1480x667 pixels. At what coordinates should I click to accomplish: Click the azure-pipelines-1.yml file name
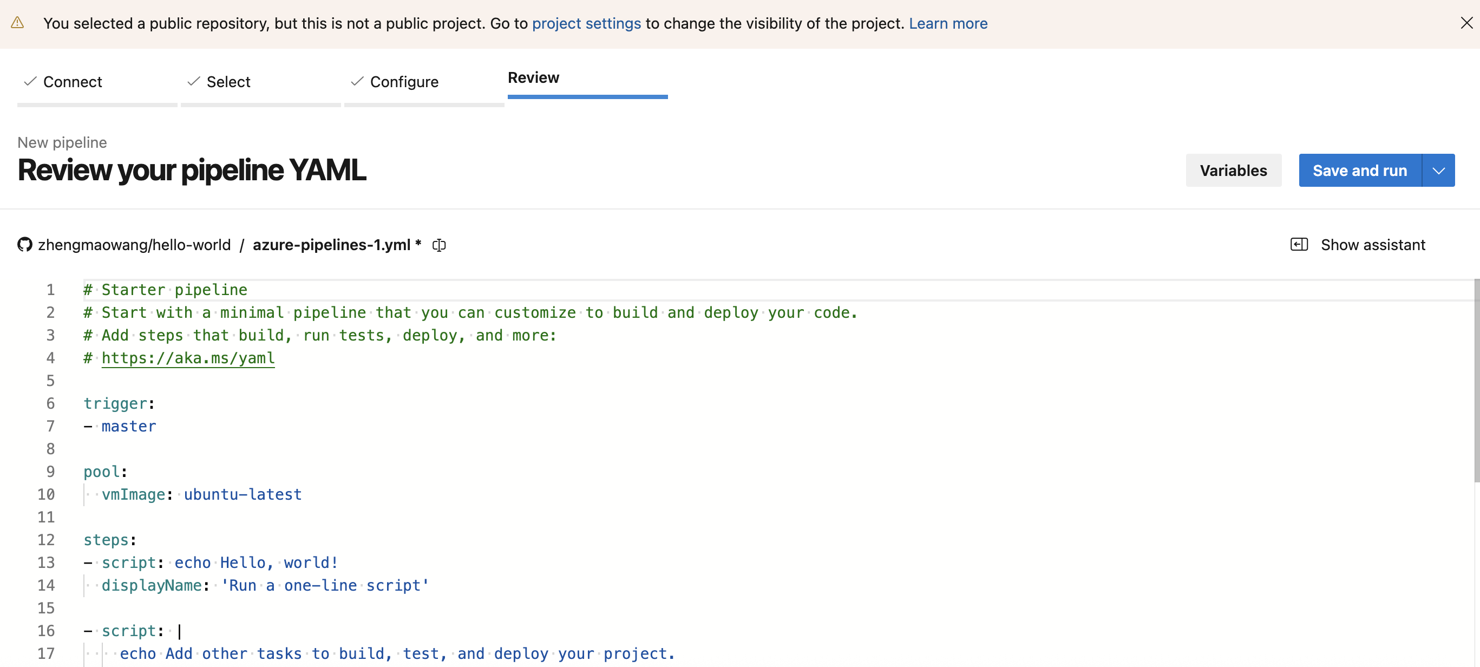coord(331,245)
